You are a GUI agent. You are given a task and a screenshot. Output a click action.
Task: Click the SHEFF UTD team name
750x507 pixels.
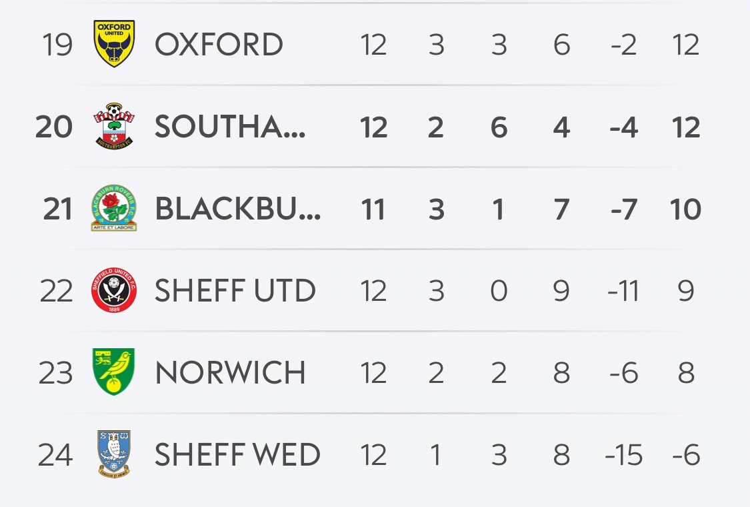click(x=235, y=291)
